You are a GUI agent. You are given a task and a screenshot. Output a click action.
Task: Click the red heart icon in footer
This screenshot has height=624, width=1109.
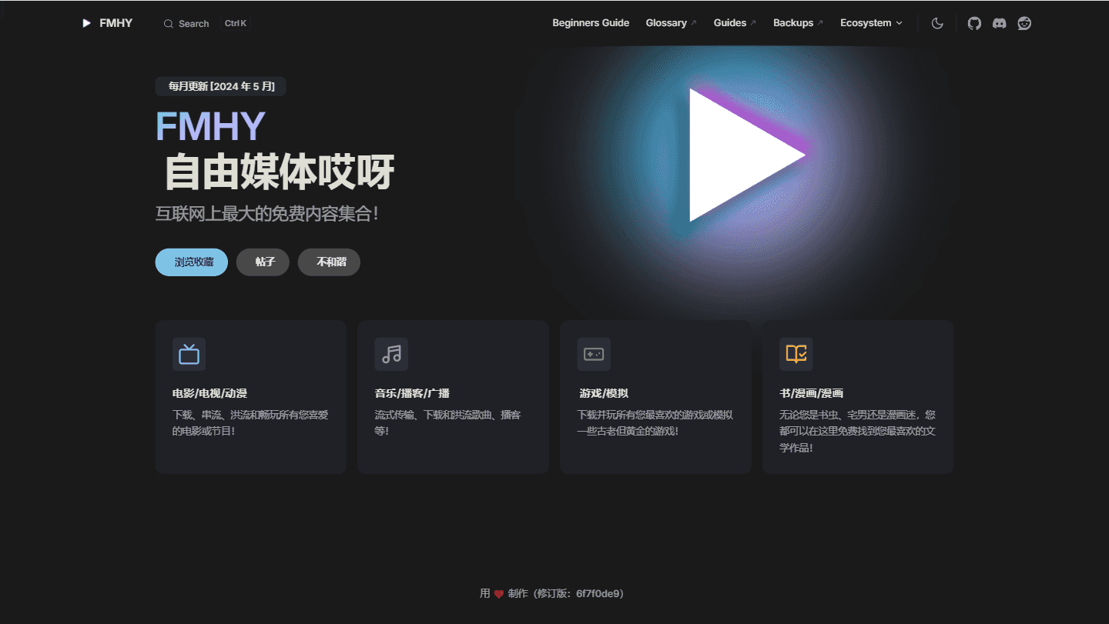click(499, 594)
